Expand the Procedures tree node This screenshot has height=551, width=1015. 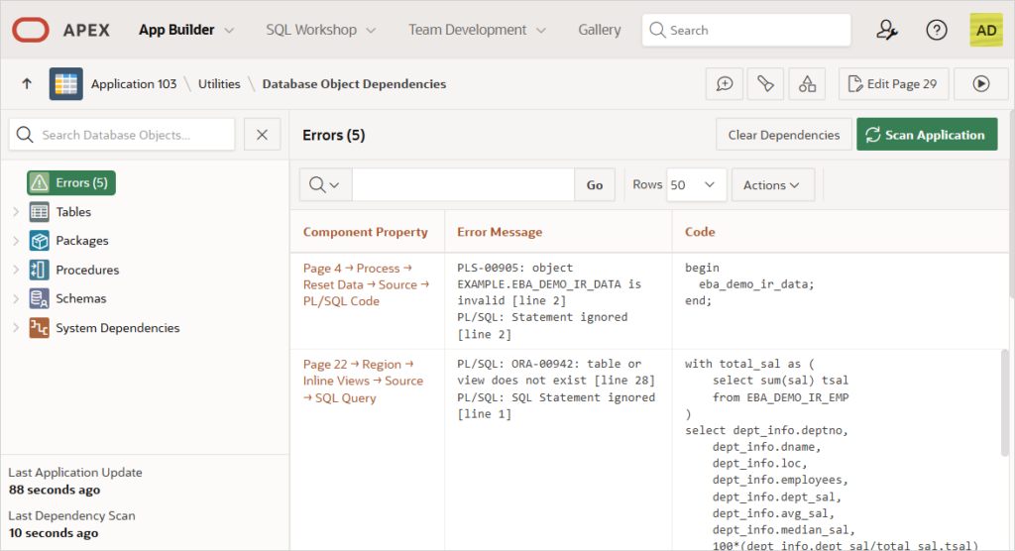click(16, 270)
